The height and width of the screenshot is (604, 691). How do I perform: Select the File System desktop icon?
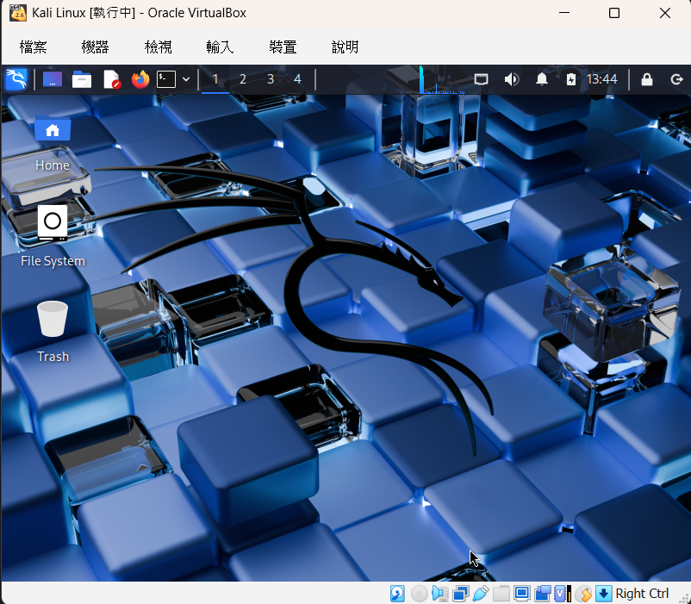click(x=53, y=237)
